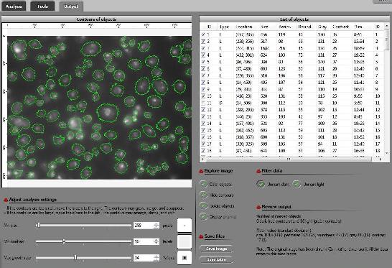
Task: Click the Min size preview box
Action: pyautogui.click(x=185, y=226)
